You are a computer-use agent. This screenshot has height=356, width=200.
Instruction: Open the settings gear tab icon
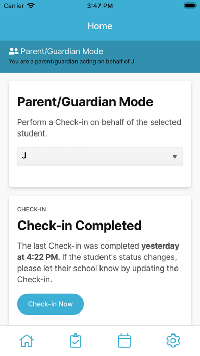click(x=173, y=341)
